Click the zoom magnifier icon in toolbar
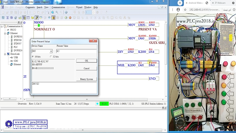The image size is (236, 133). coord(53,12)
